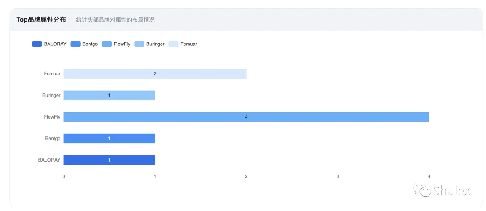Select the BALORAY bar in the chart
The width and height of the screenshot is (486, 211).
tap(109, 160)
